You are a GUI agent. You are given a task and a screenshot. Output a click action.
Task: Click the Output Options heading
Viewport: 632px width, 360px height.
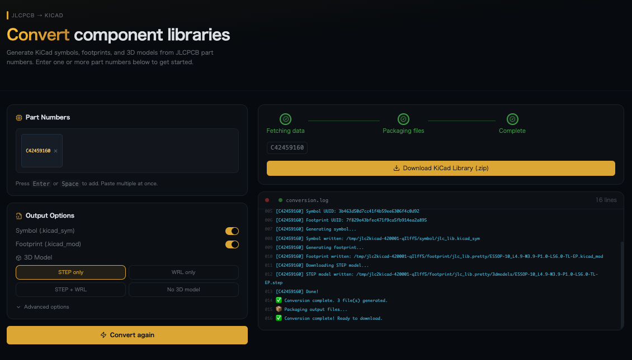[x=50, y=215]
